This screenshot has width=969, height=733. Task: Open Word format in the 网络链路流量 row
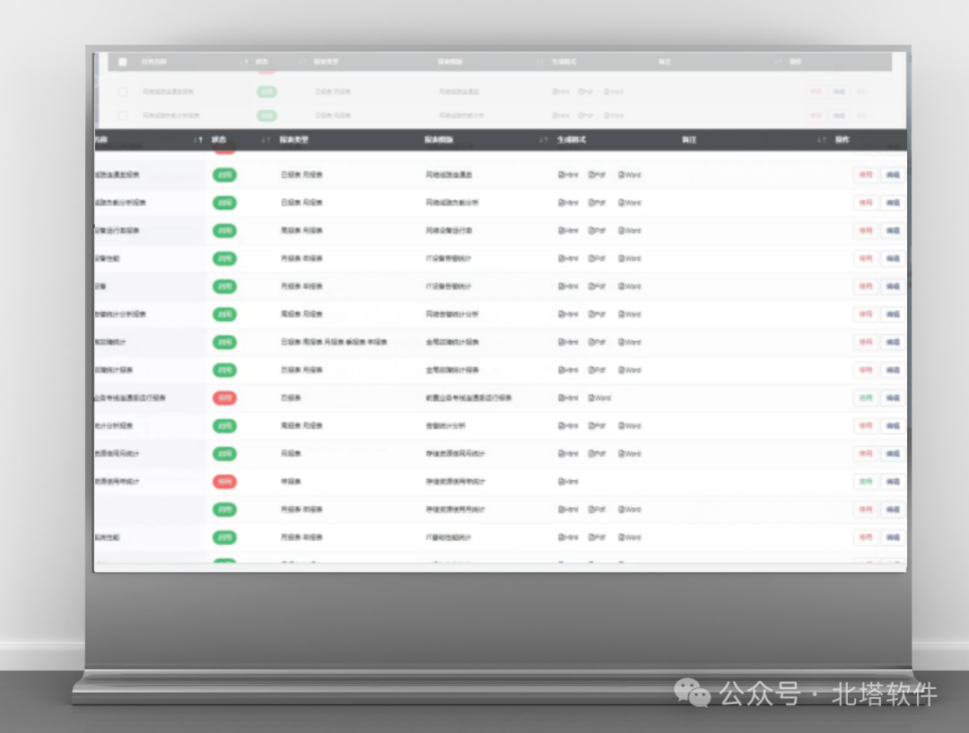tap(630, 175)
